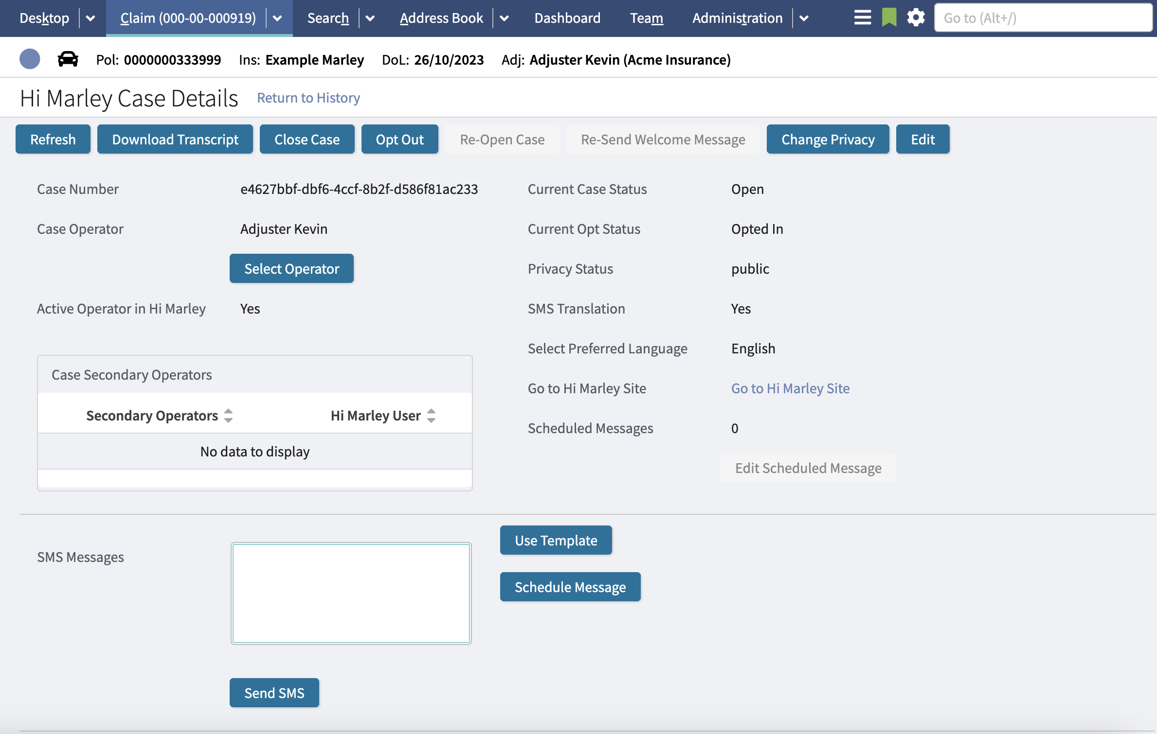Open the hamburger menu icon
The width and height of the screenshot is (1157, 734).
(x=862, y=18)
